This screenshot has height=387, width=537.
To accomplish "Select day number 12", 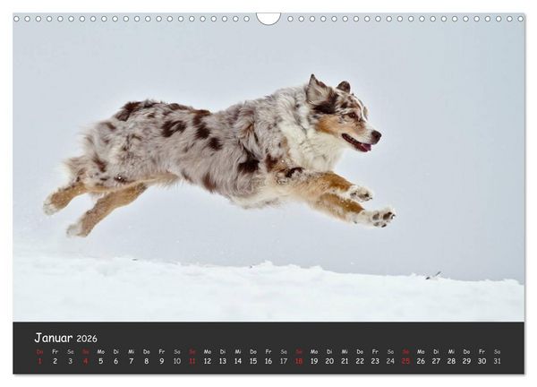I will click(208, 361).
